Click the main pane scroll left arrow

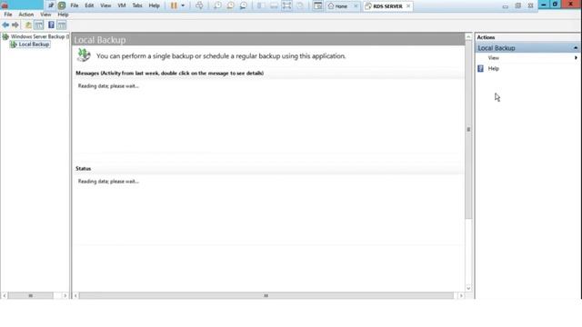75,295
